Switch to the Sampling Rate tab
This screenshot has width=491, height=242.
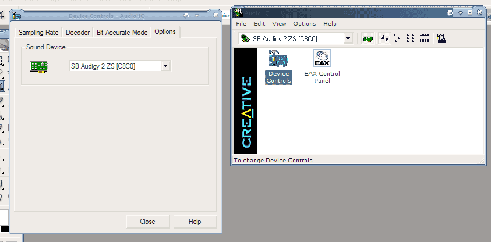[38, 33]
